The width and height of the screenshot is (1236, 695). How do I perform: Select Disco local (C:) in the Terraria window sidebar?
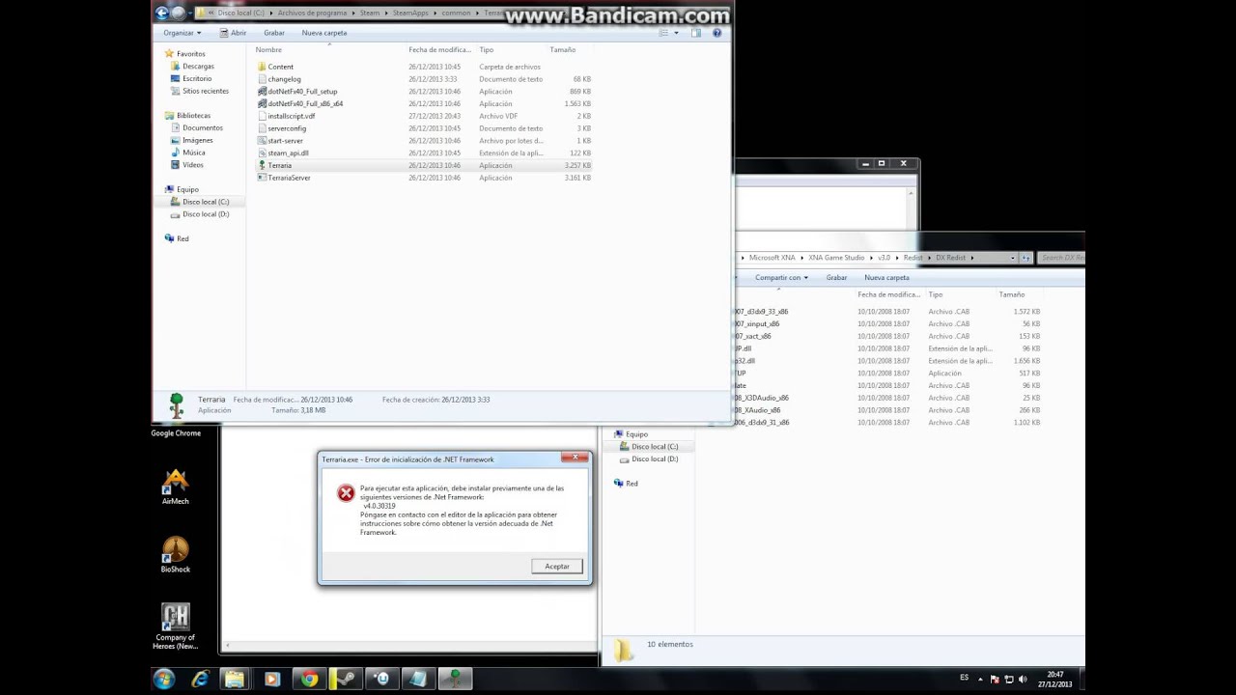(x=206, y=202)
